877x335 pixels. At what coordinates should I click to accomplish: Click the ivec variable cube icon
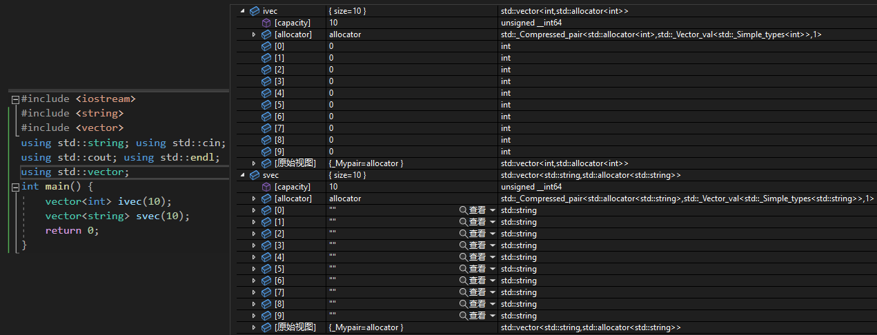[x=255, y=11]
